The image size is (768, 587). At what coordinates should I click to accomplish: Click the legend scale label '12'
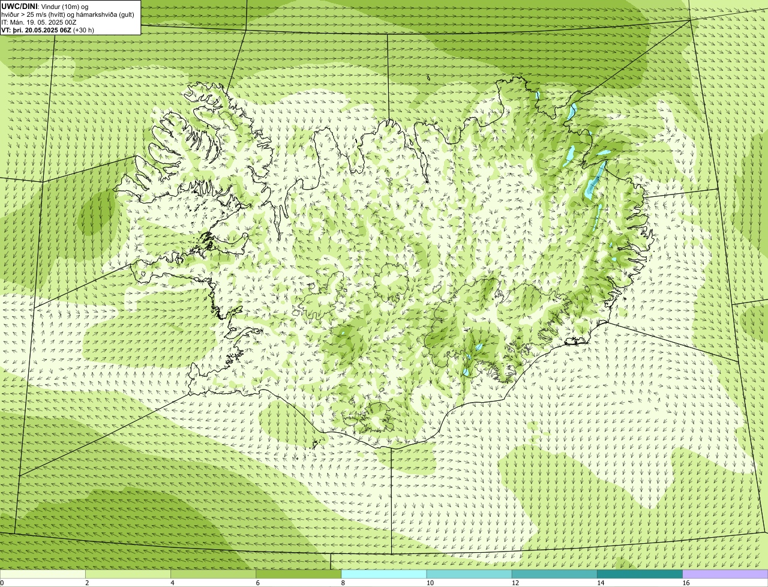pyautogui.click(x=515, y=583)
